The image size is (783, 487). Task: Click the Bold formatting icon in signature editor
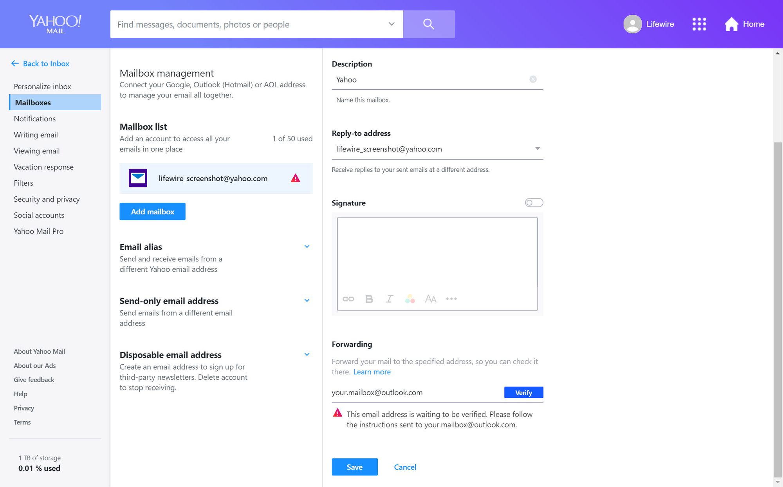point(369,298)
